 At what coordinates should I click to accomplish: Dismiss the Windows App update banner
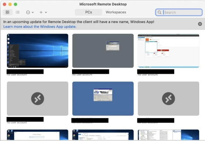(x=200, y=24)
